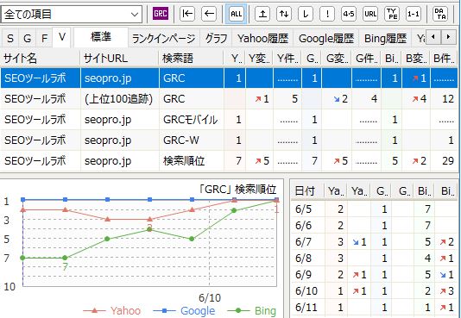This screenshot has height=318, width=461.
Task: Click the 4-5 toolbar icon
Action: click(x=349, y=14)
